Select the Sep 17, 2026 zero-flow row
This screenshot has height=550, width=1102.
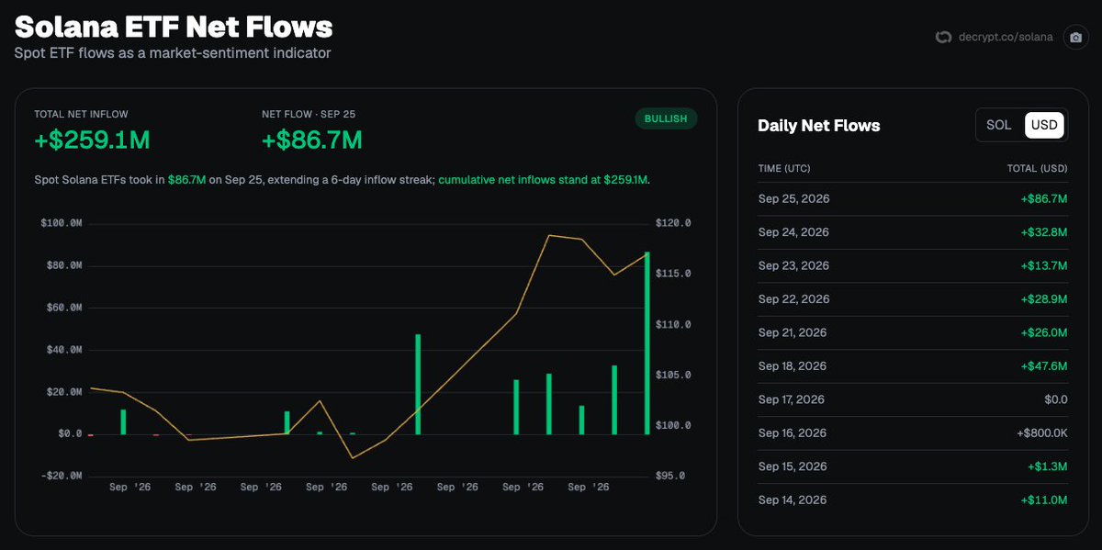(913, 399)
